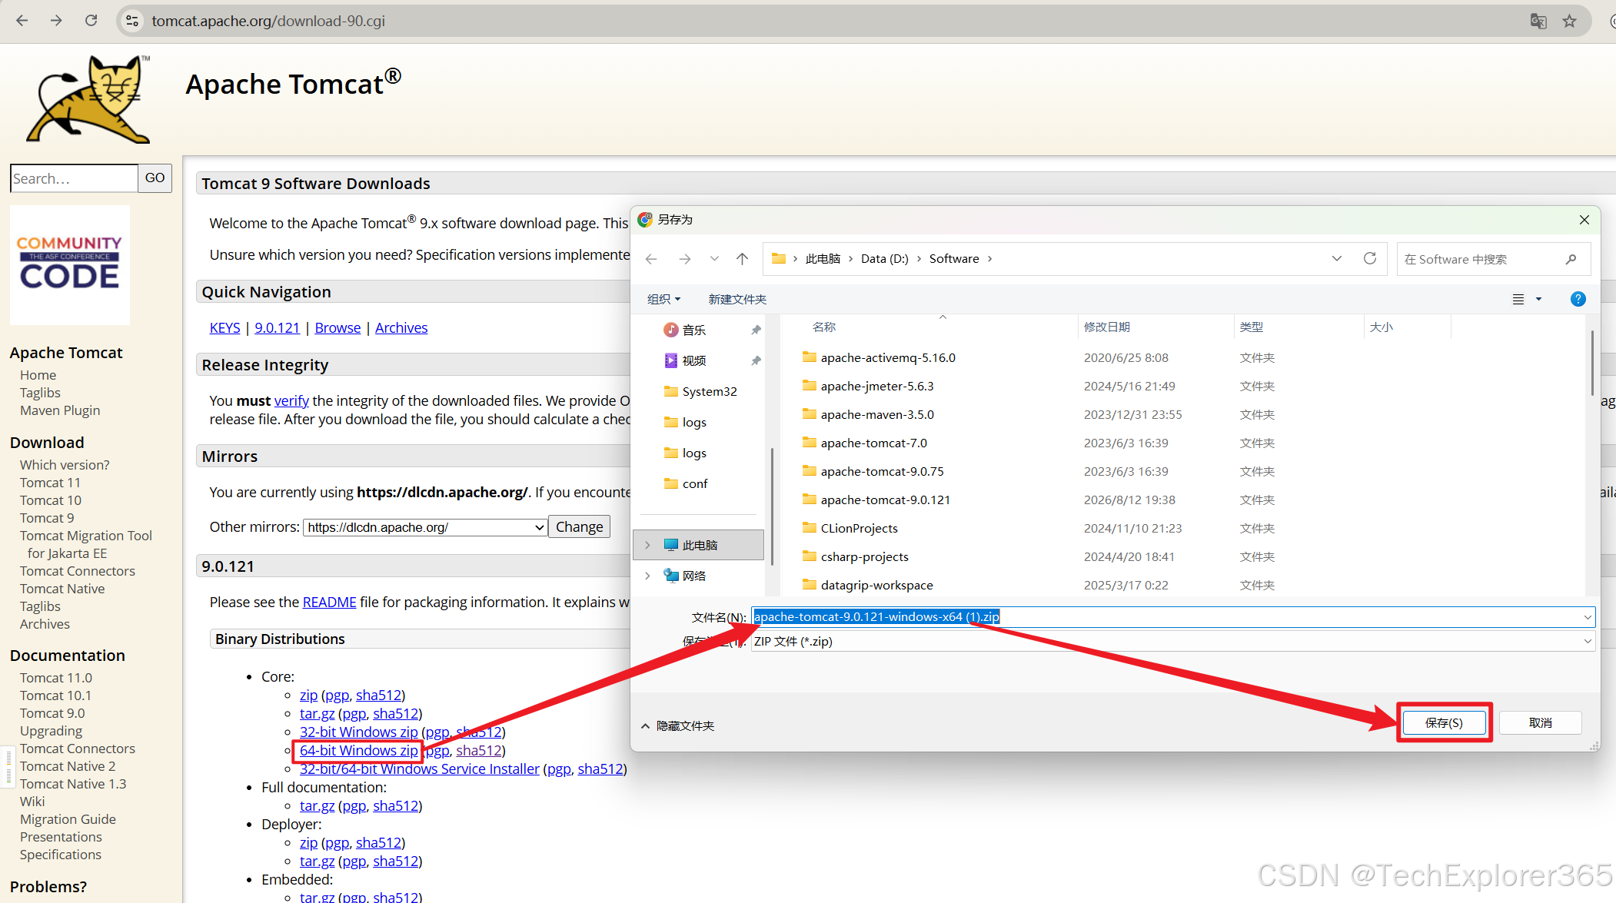This screenshot has width=1616, height=903.
Task: Open the README link
Action: [x=329, y=603]
